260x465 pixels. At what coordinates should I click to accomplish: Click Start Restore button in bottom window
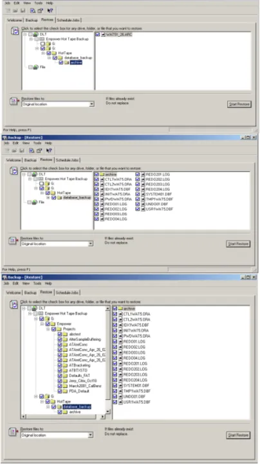click(238, 435)
